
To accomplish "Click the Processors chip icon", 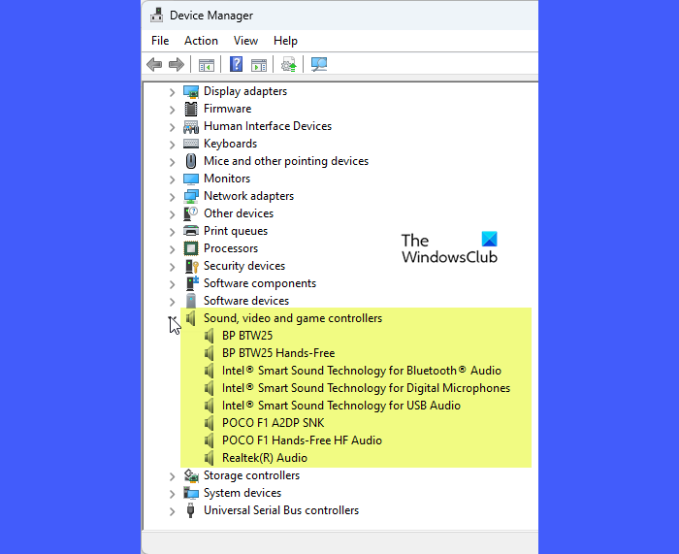I will pos(190,248).
